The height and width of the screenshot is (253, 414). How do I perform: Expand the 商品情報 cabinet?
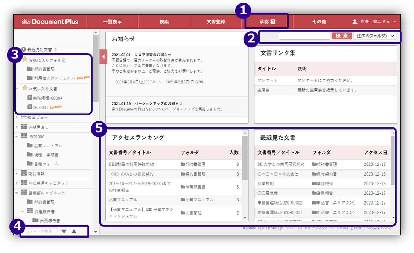click(x=17, y=174)
